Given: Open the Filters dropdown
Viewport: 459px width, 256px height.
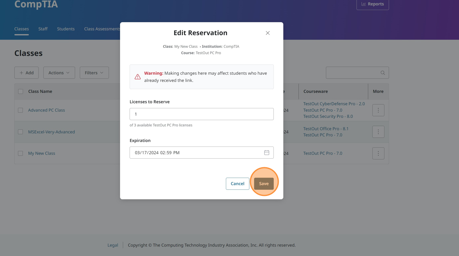Looking at the screenshot, I should click(94, 73).
